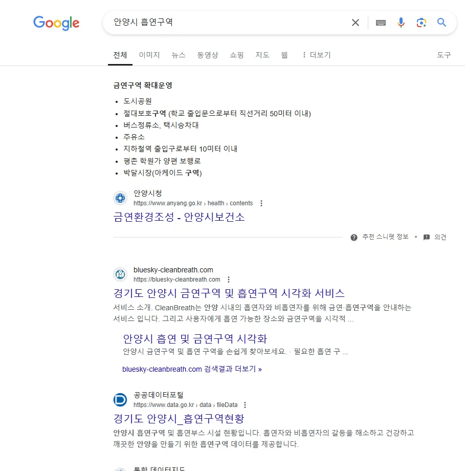Click the Google logo to return home

click(x=56, y=23)
